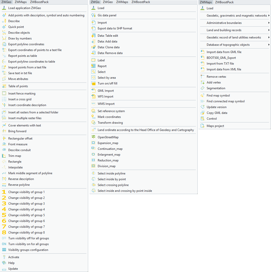Click the Gis data panel icon
Viewport: 271px width, 272px height.
click(x=93, y=15)
